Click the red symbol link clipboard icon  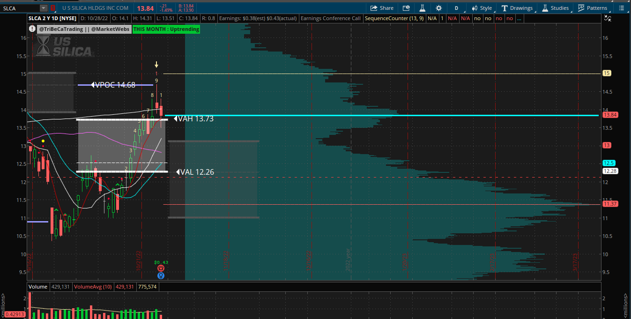[x=53, y=8]
